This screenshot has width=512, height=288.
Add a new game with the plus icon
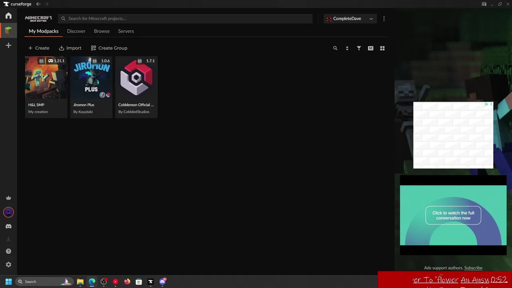pos(8,46)
